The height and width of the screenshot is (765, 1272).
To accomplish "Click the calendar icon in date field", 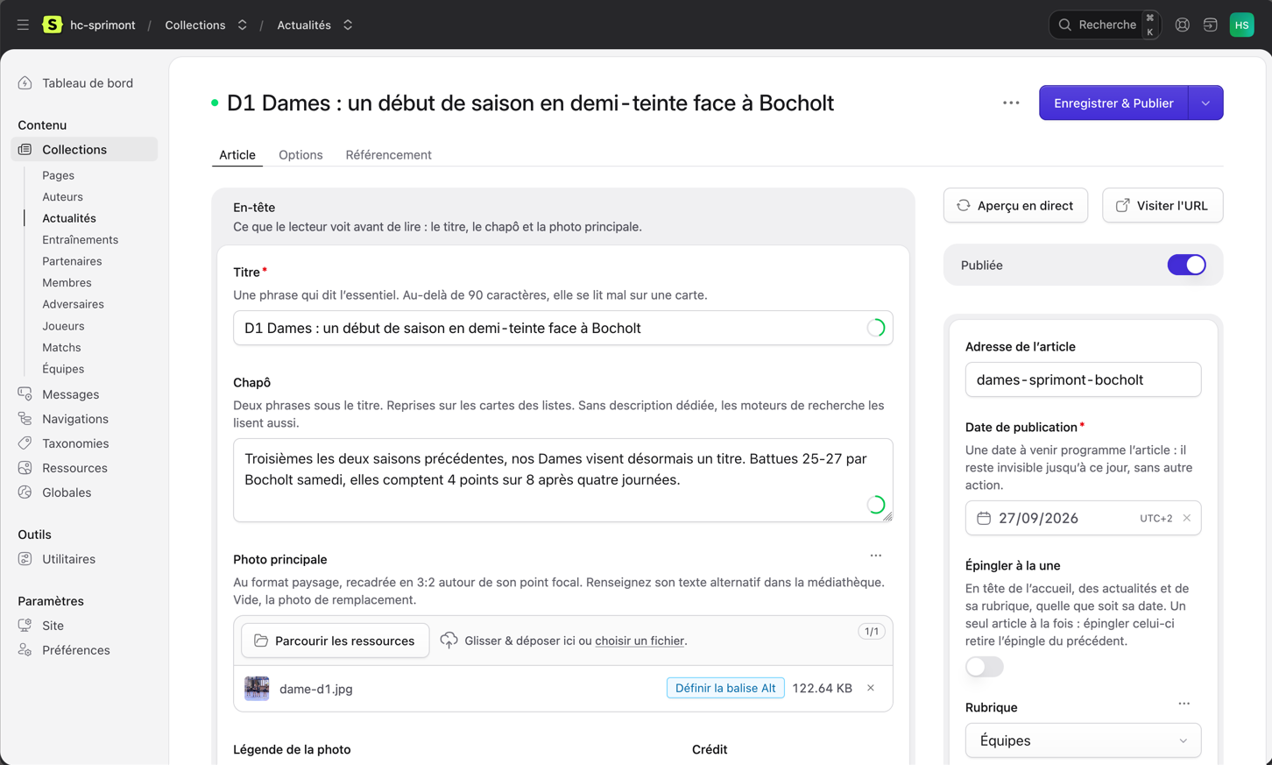I will click(x=984, y=518).
